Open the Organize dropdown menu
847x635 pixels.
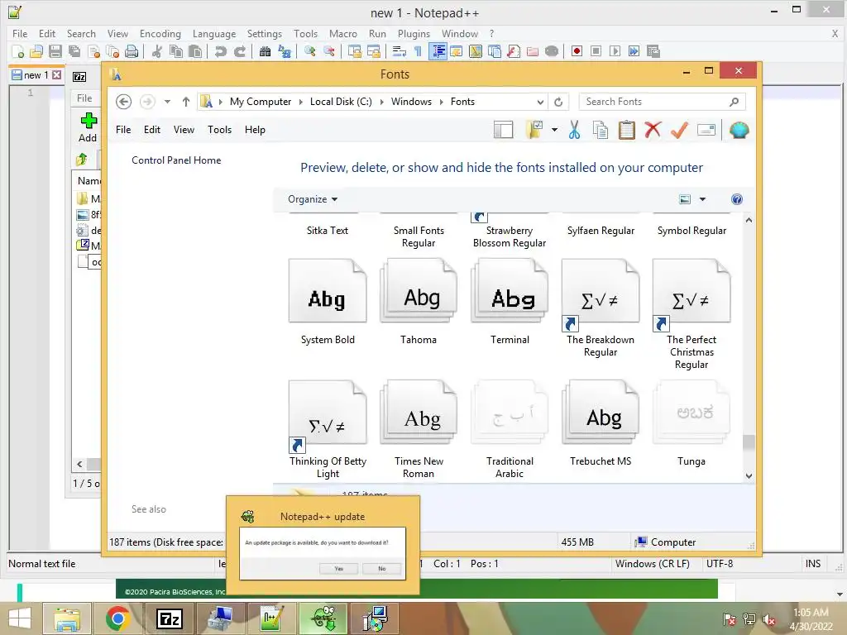(x=312, y=199)
